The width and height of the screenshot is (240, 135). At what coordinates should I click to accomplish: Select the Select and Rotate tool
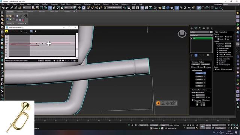(54, 7)
